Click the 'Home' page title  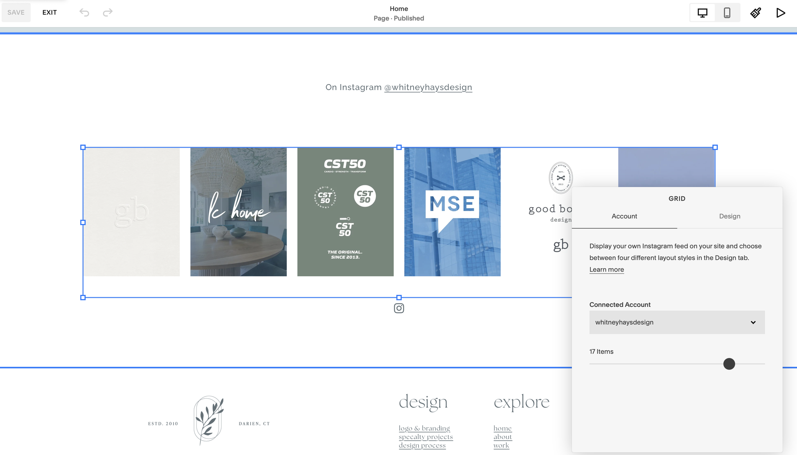399,9
